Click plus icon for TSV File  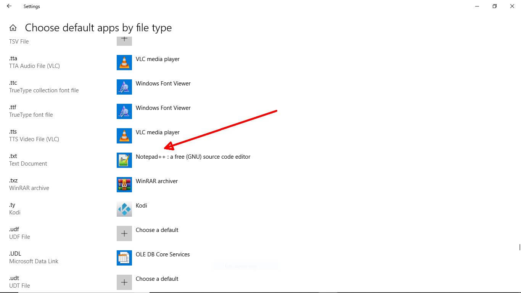pos(124,41)
